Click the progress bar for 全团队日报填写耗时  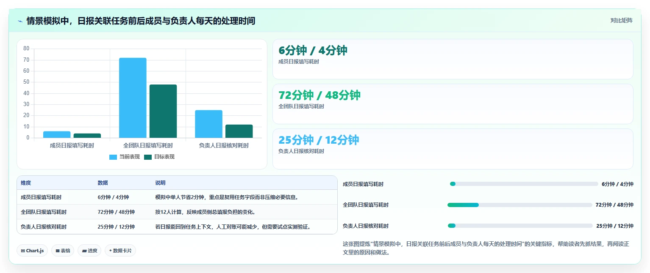520,205
